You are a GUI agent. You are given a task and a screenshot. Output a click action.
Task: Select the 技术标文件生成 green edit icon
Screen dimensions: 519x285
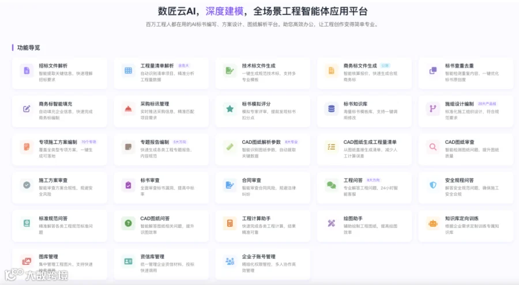230,70
